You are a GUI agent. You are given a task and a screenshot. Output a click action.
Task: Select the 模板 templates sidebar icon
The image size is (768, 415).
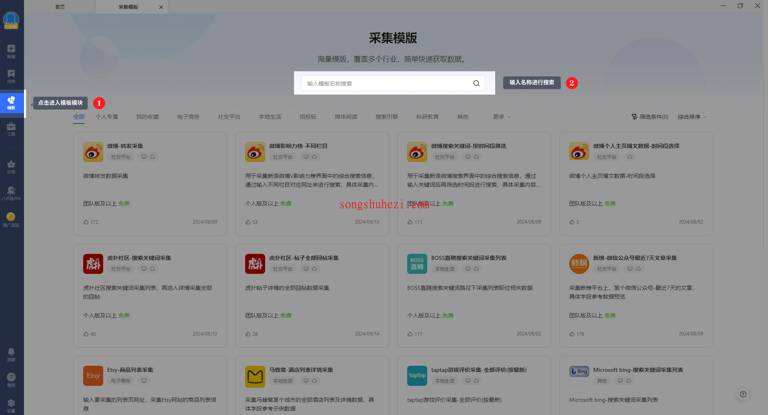(11, 103)
